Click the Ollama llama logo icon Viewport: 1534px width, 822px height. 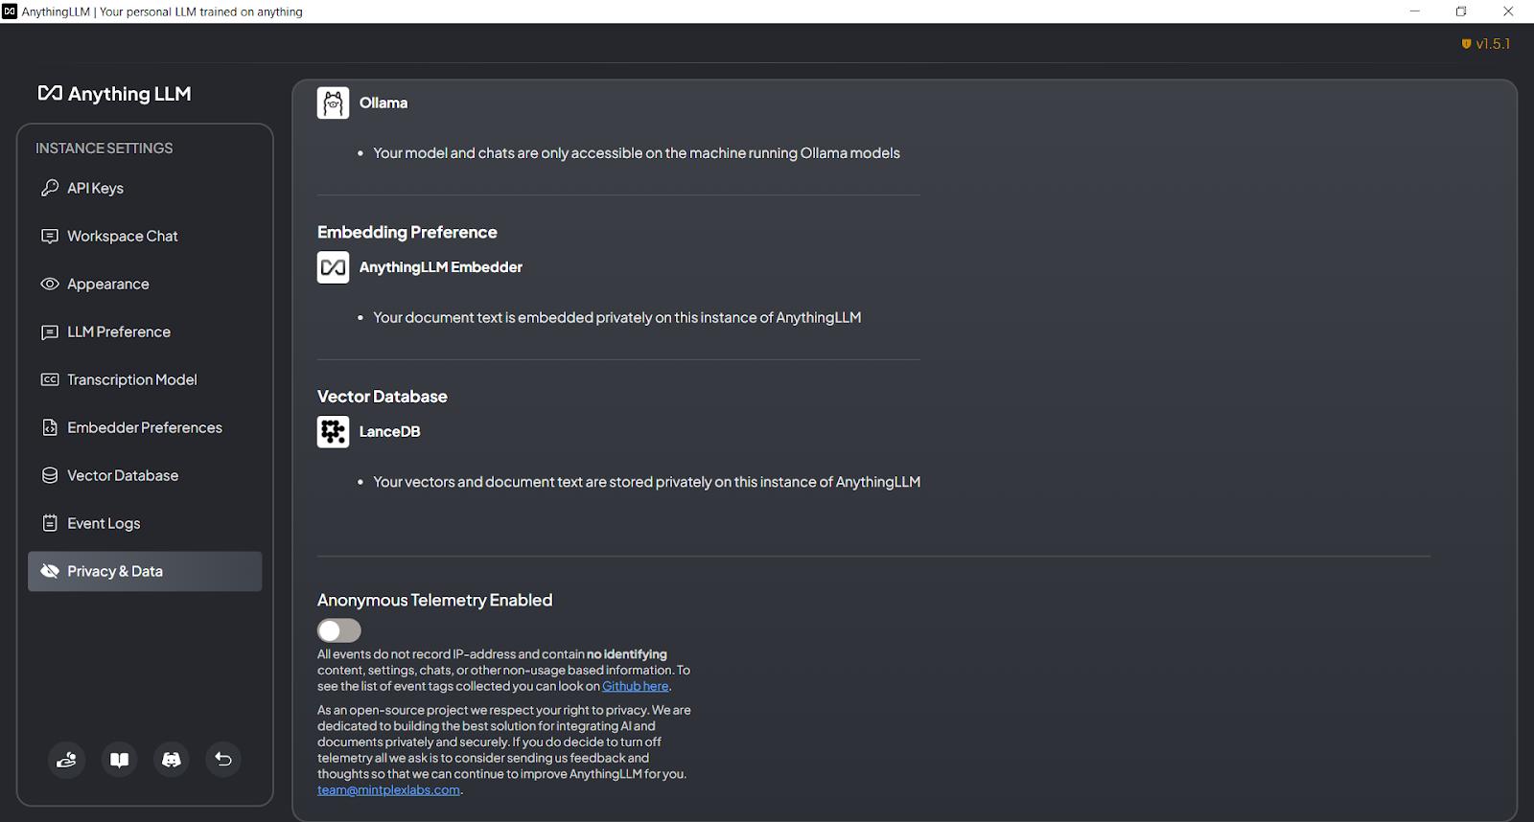tap(333, 103)
